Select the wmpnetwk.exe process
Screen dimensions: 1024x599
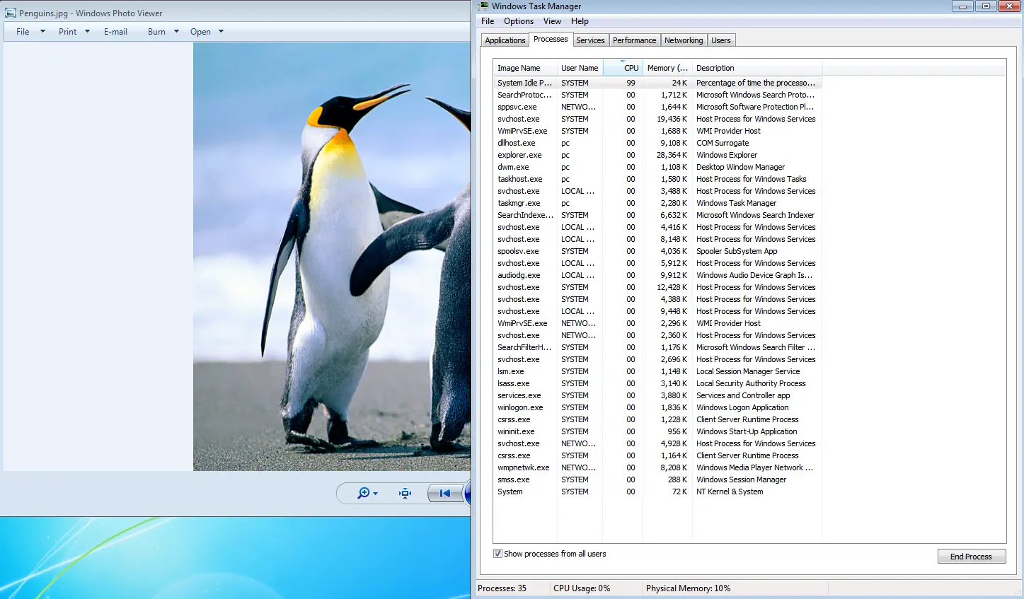coord(657,467)
